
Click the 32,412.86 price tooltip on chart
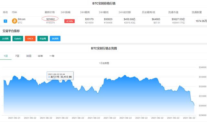pos(60,76)
